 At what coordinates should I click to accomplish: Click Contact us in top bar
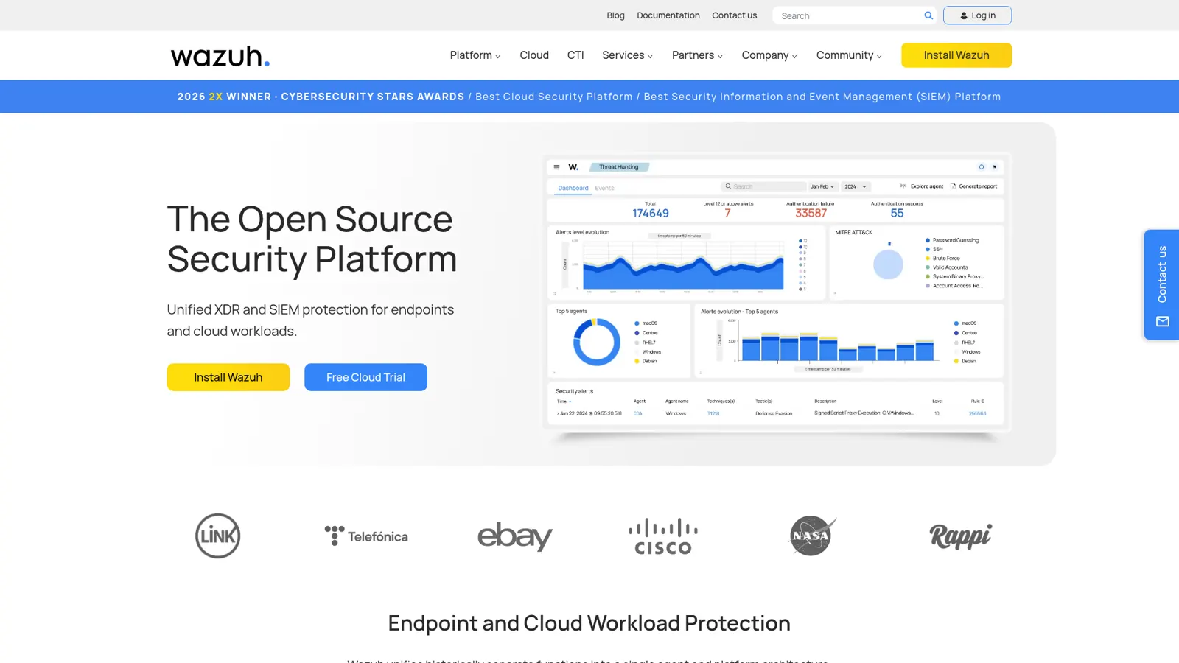[x=734, y=15]
